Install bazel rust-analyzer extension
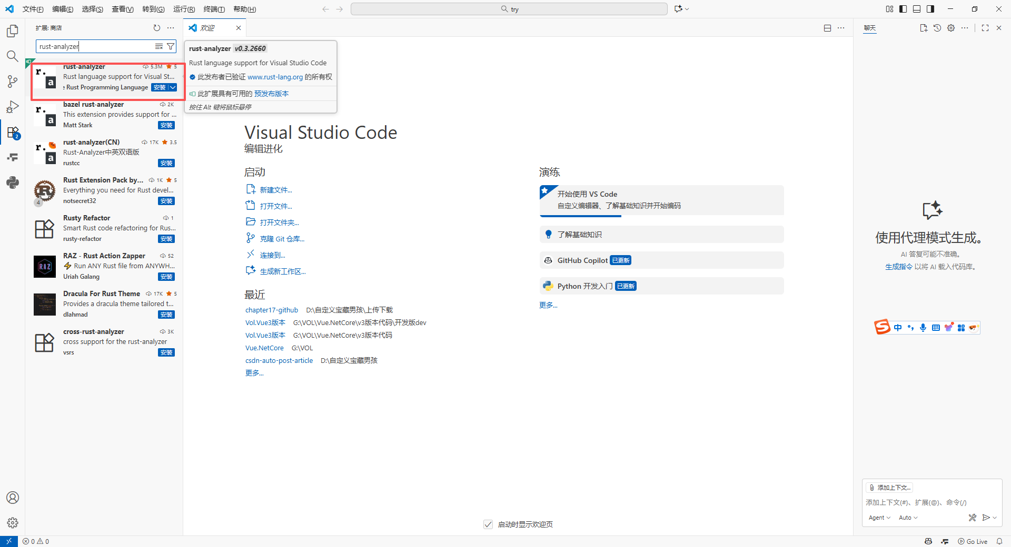This screenshot has height=547, width=1011. click(166, 125)
